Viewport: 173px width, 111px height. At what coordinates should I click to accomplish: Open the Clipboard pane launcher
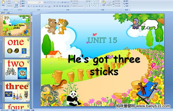(x=12, y=10)
